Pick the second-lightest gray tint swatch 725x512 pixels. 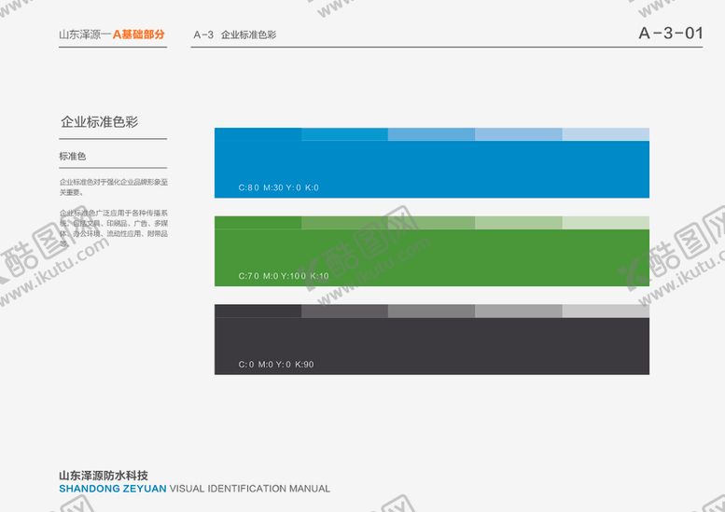pyautogui.click(x=519, y=311)
